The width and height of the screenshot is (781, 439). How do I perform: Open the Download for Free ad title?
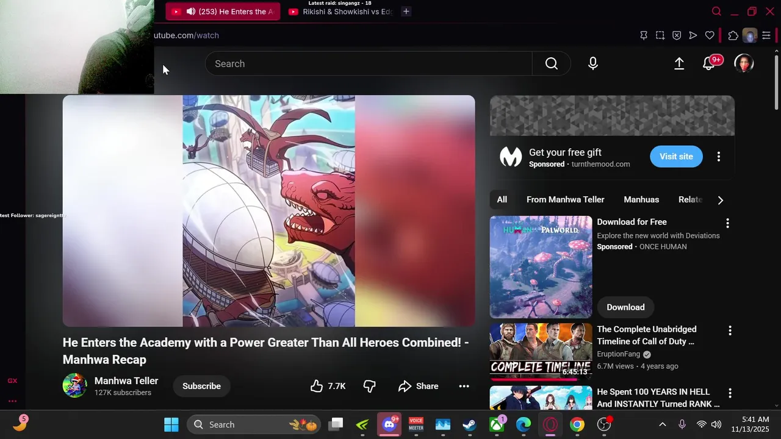coord(632,222)
